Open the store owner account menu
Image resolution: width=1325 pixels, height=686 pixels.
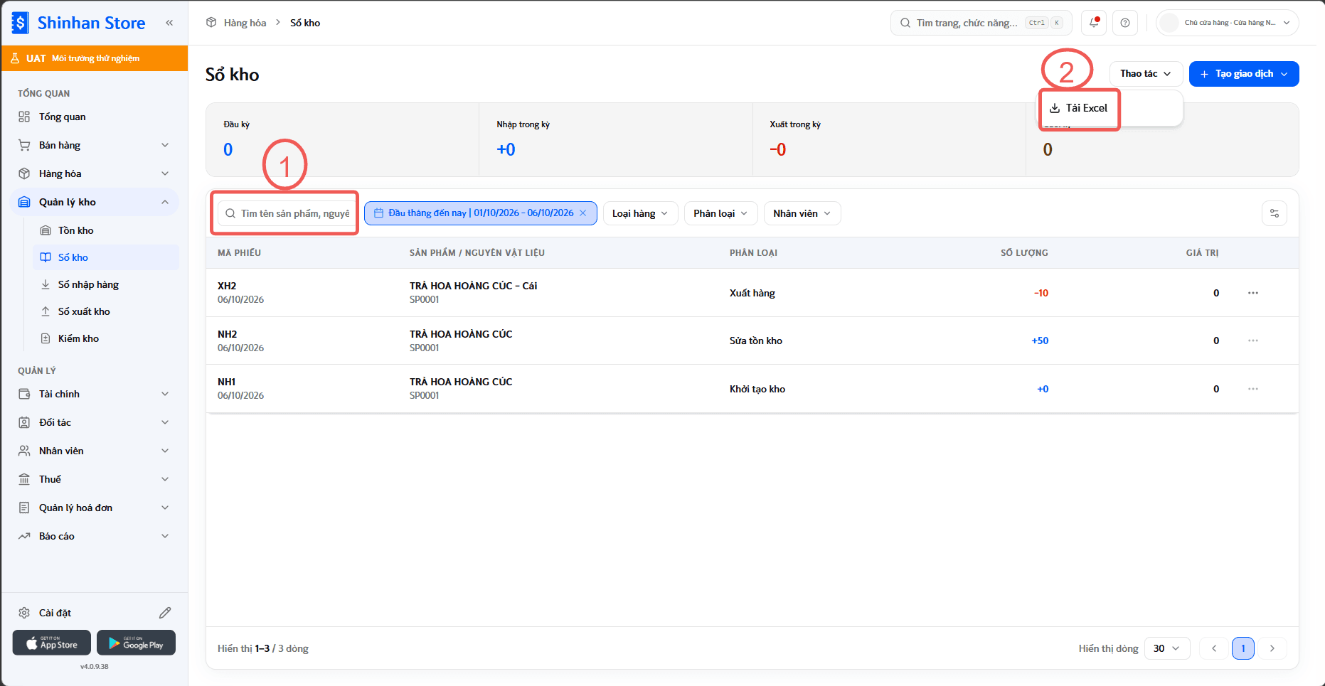(x=1228, y=23)
